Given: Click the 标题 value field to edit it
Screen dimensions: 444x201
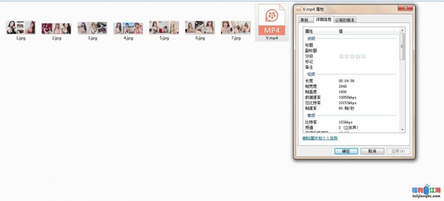Looking at the screenshot, I should 357,45.
